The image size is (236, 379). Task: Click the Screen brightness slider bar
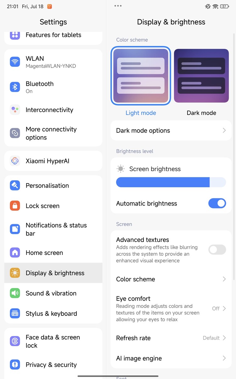coord(171,182)
